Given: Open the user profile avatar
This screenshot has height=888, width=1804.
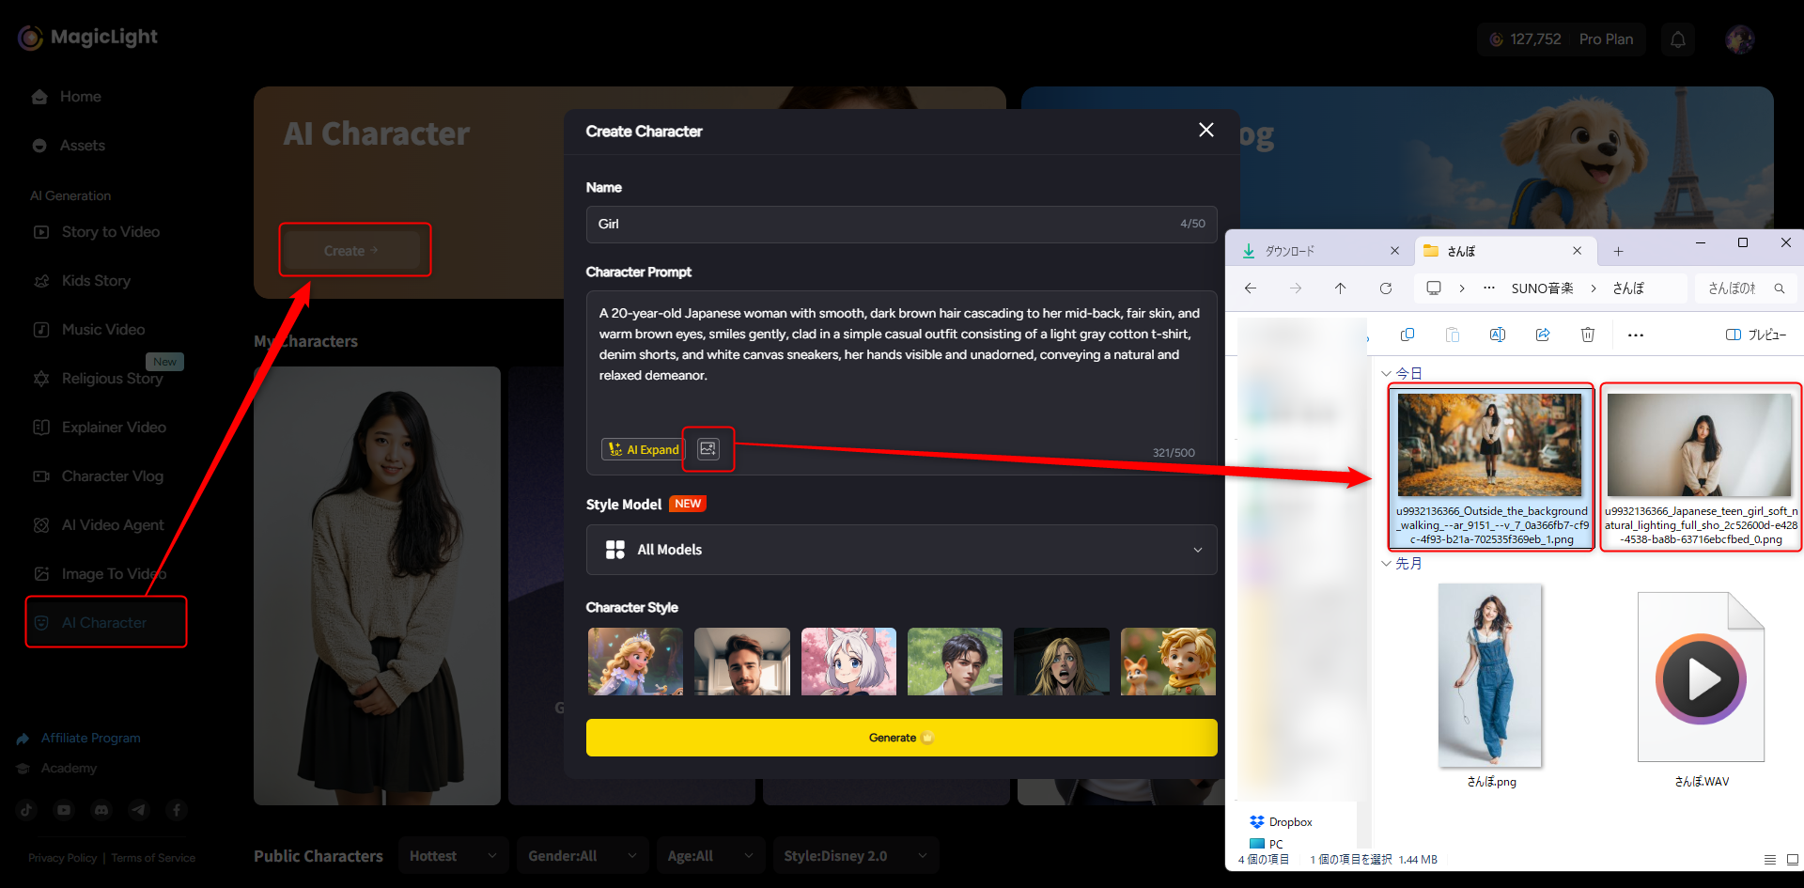Looking at the screenshot, I should click(1739, 39).
